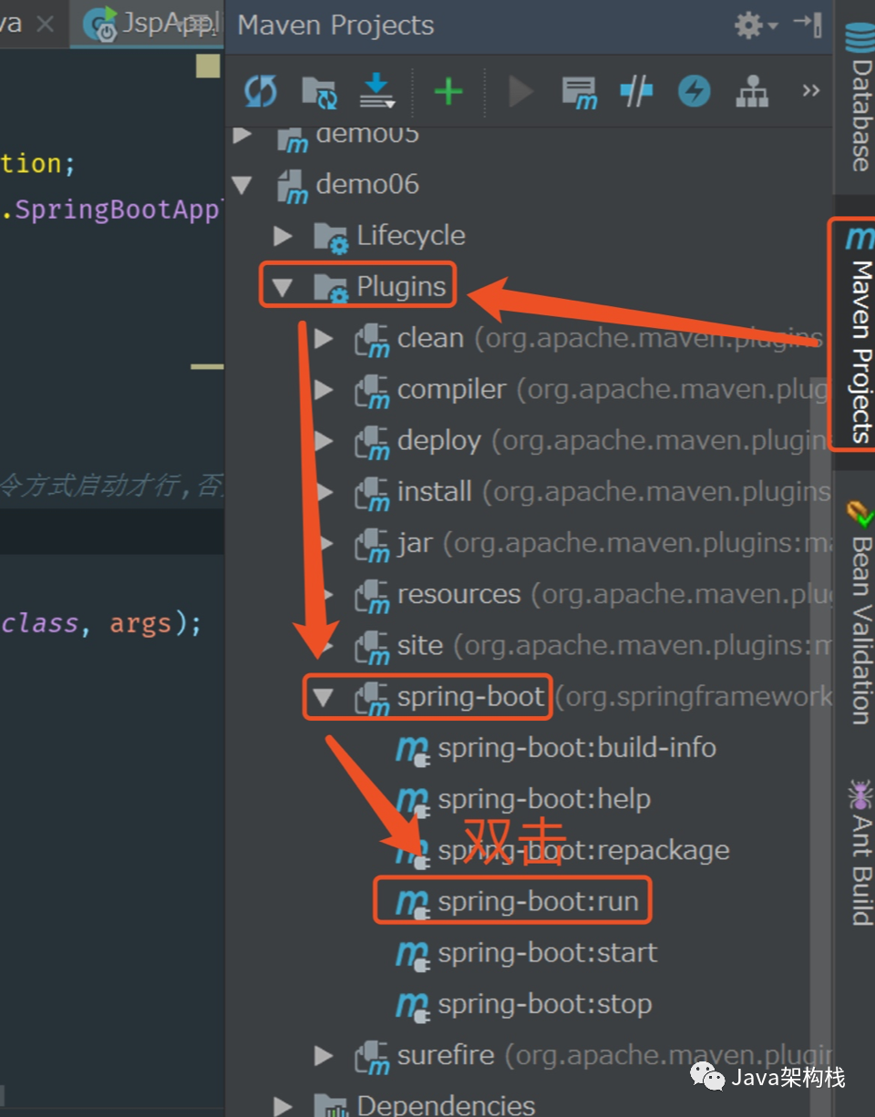This screenshot has height=1117, width=875.
Task: Toggle Skip Tests mode
Action: pyautogui.click(x=695, y=91)
